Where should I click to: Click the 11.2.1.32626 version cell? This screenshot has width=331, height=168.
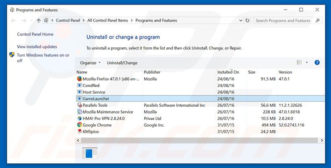(290, 105)
